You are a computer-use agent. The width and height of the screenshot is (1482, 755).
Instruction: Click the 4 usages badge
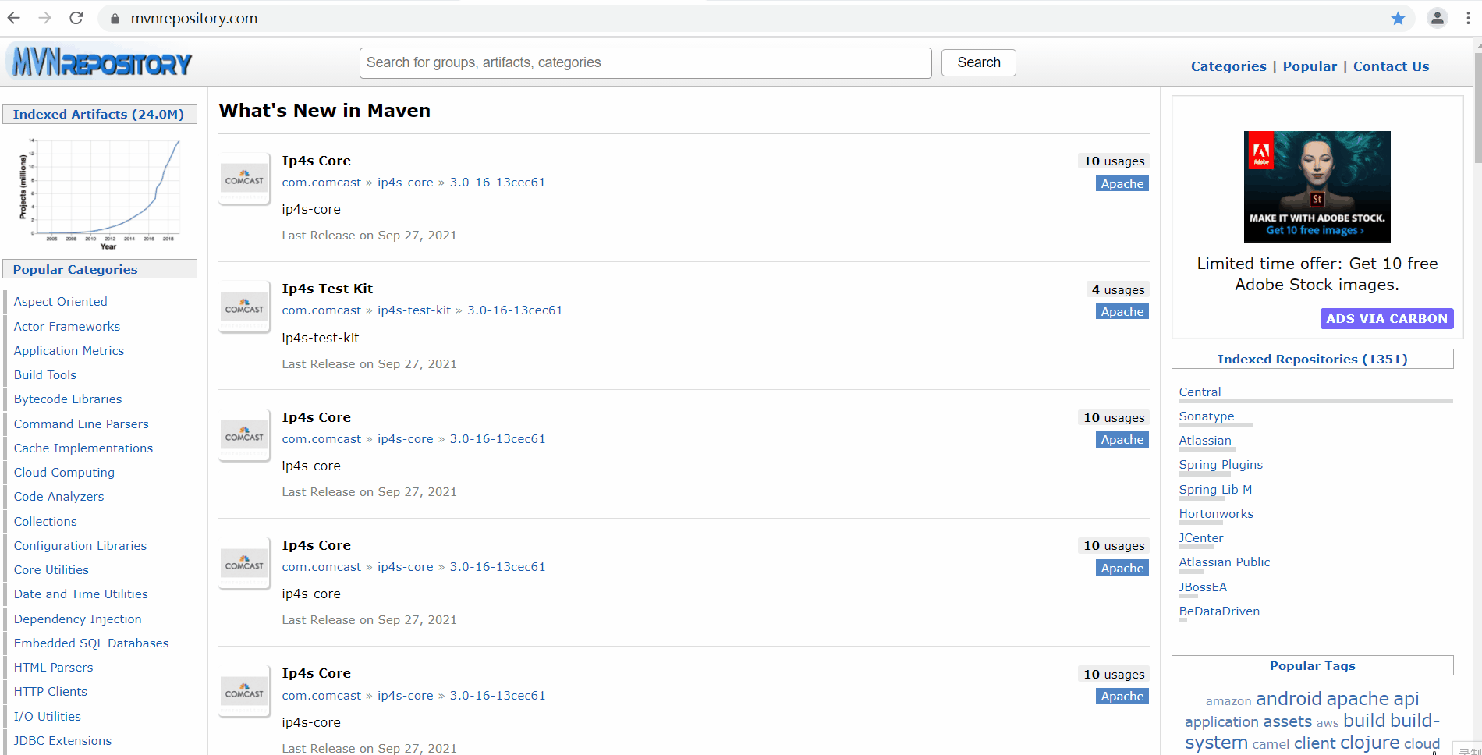click(1118, 289)
